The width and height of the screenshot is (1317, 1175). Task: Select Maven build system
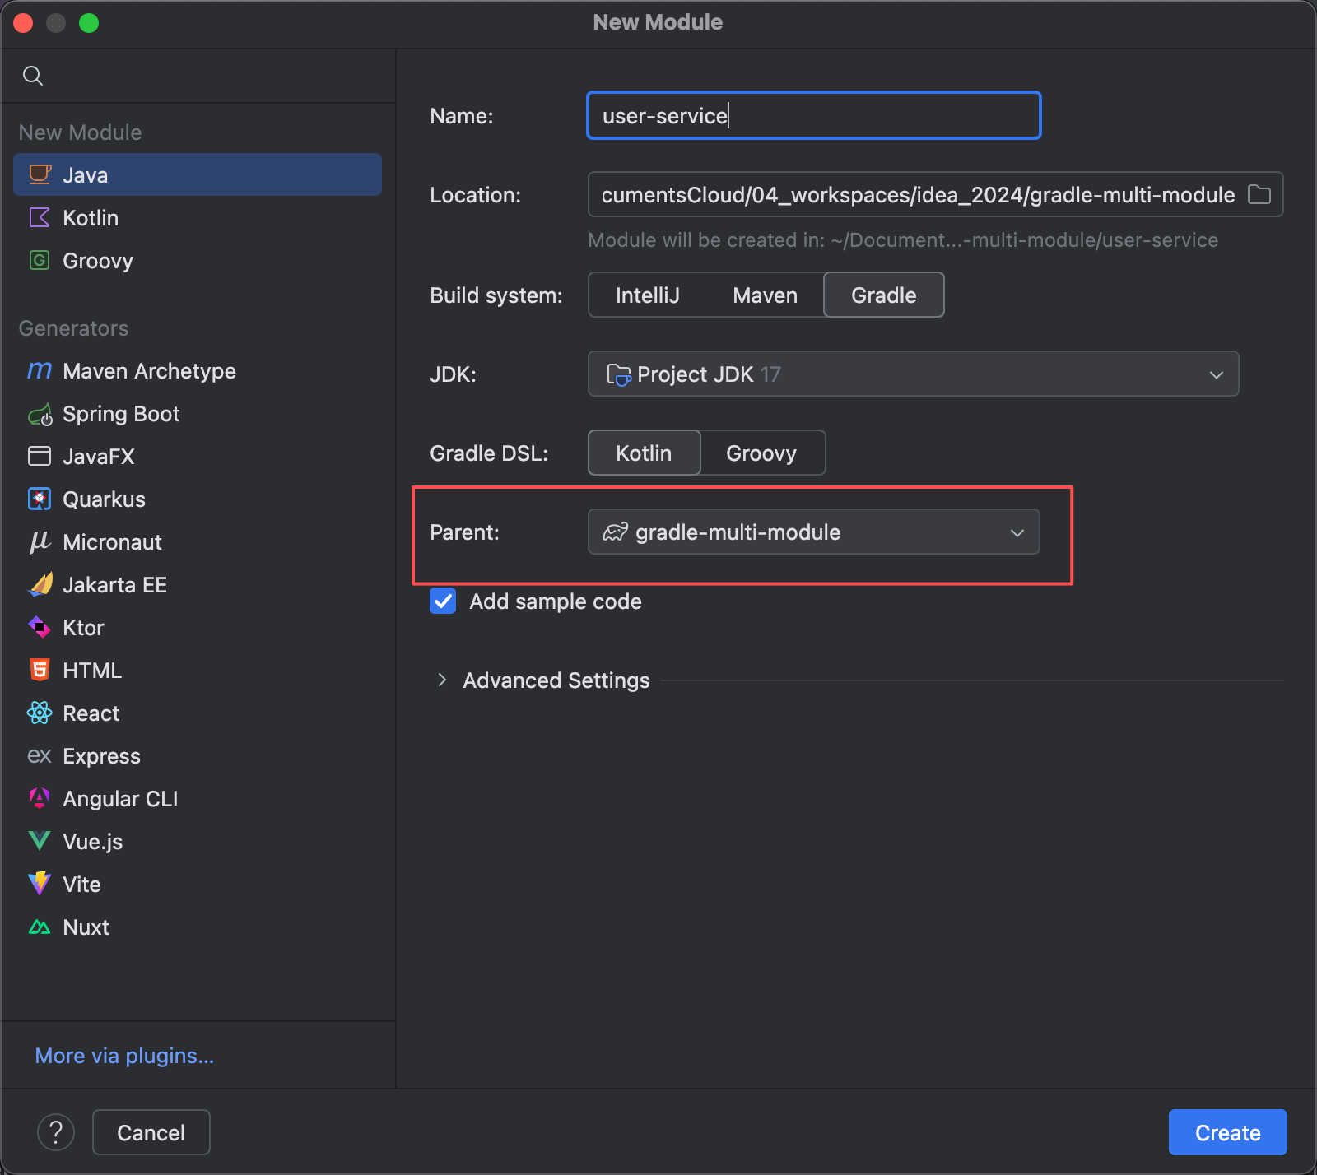point(766,295)
